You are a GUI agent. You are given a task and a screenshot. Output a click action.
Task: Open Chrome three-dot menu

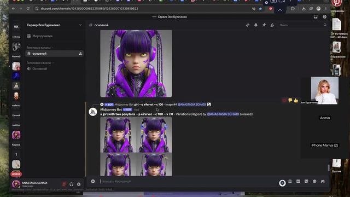tap(326, 9)
